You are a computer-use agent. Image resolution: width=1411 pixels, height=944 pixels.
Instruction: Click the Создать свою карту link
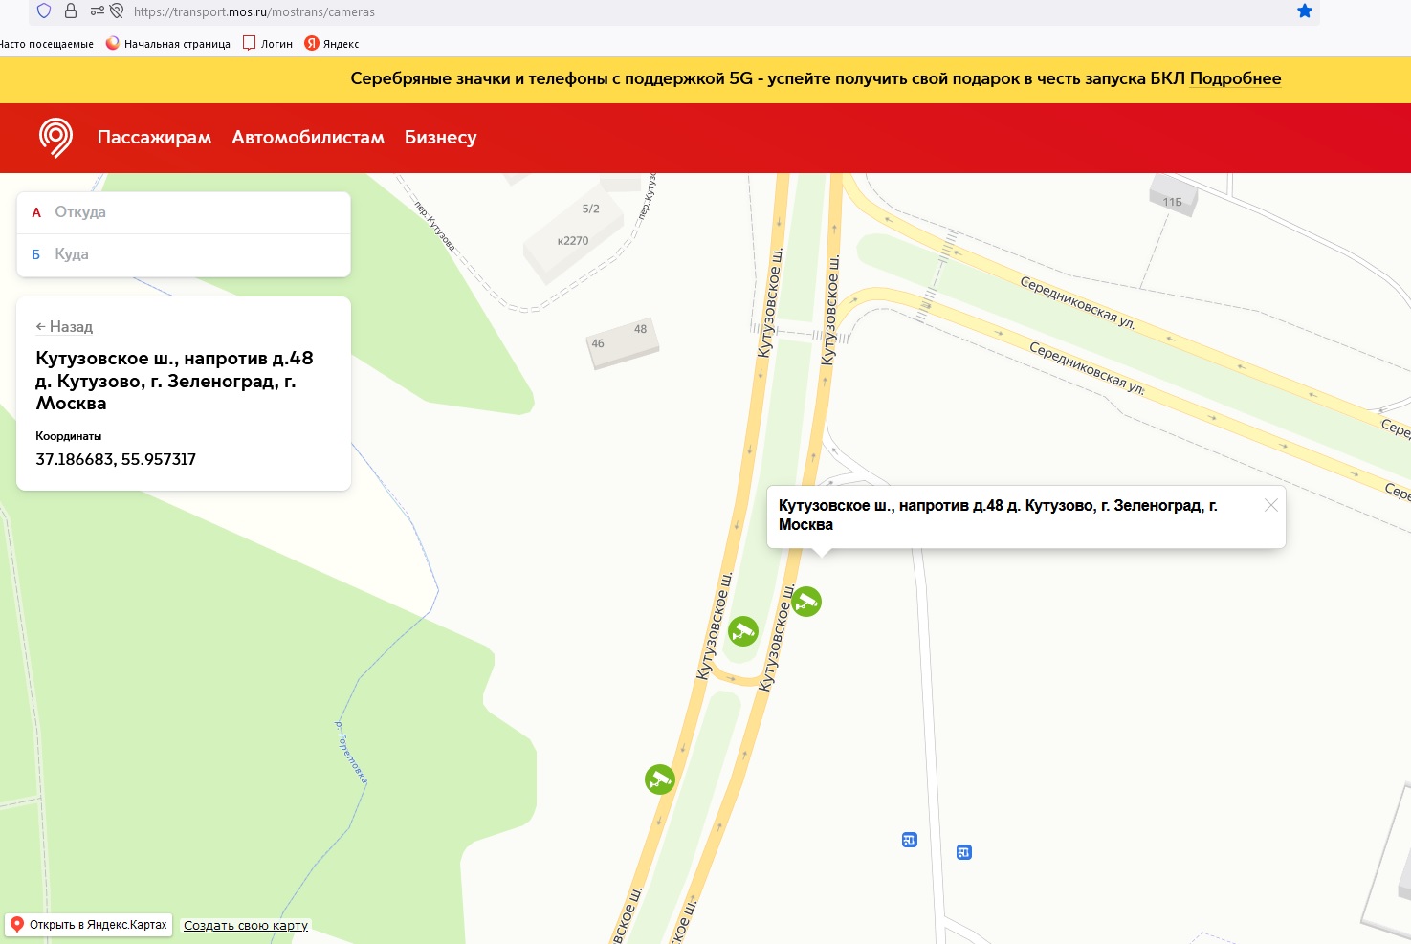[246, 926]
